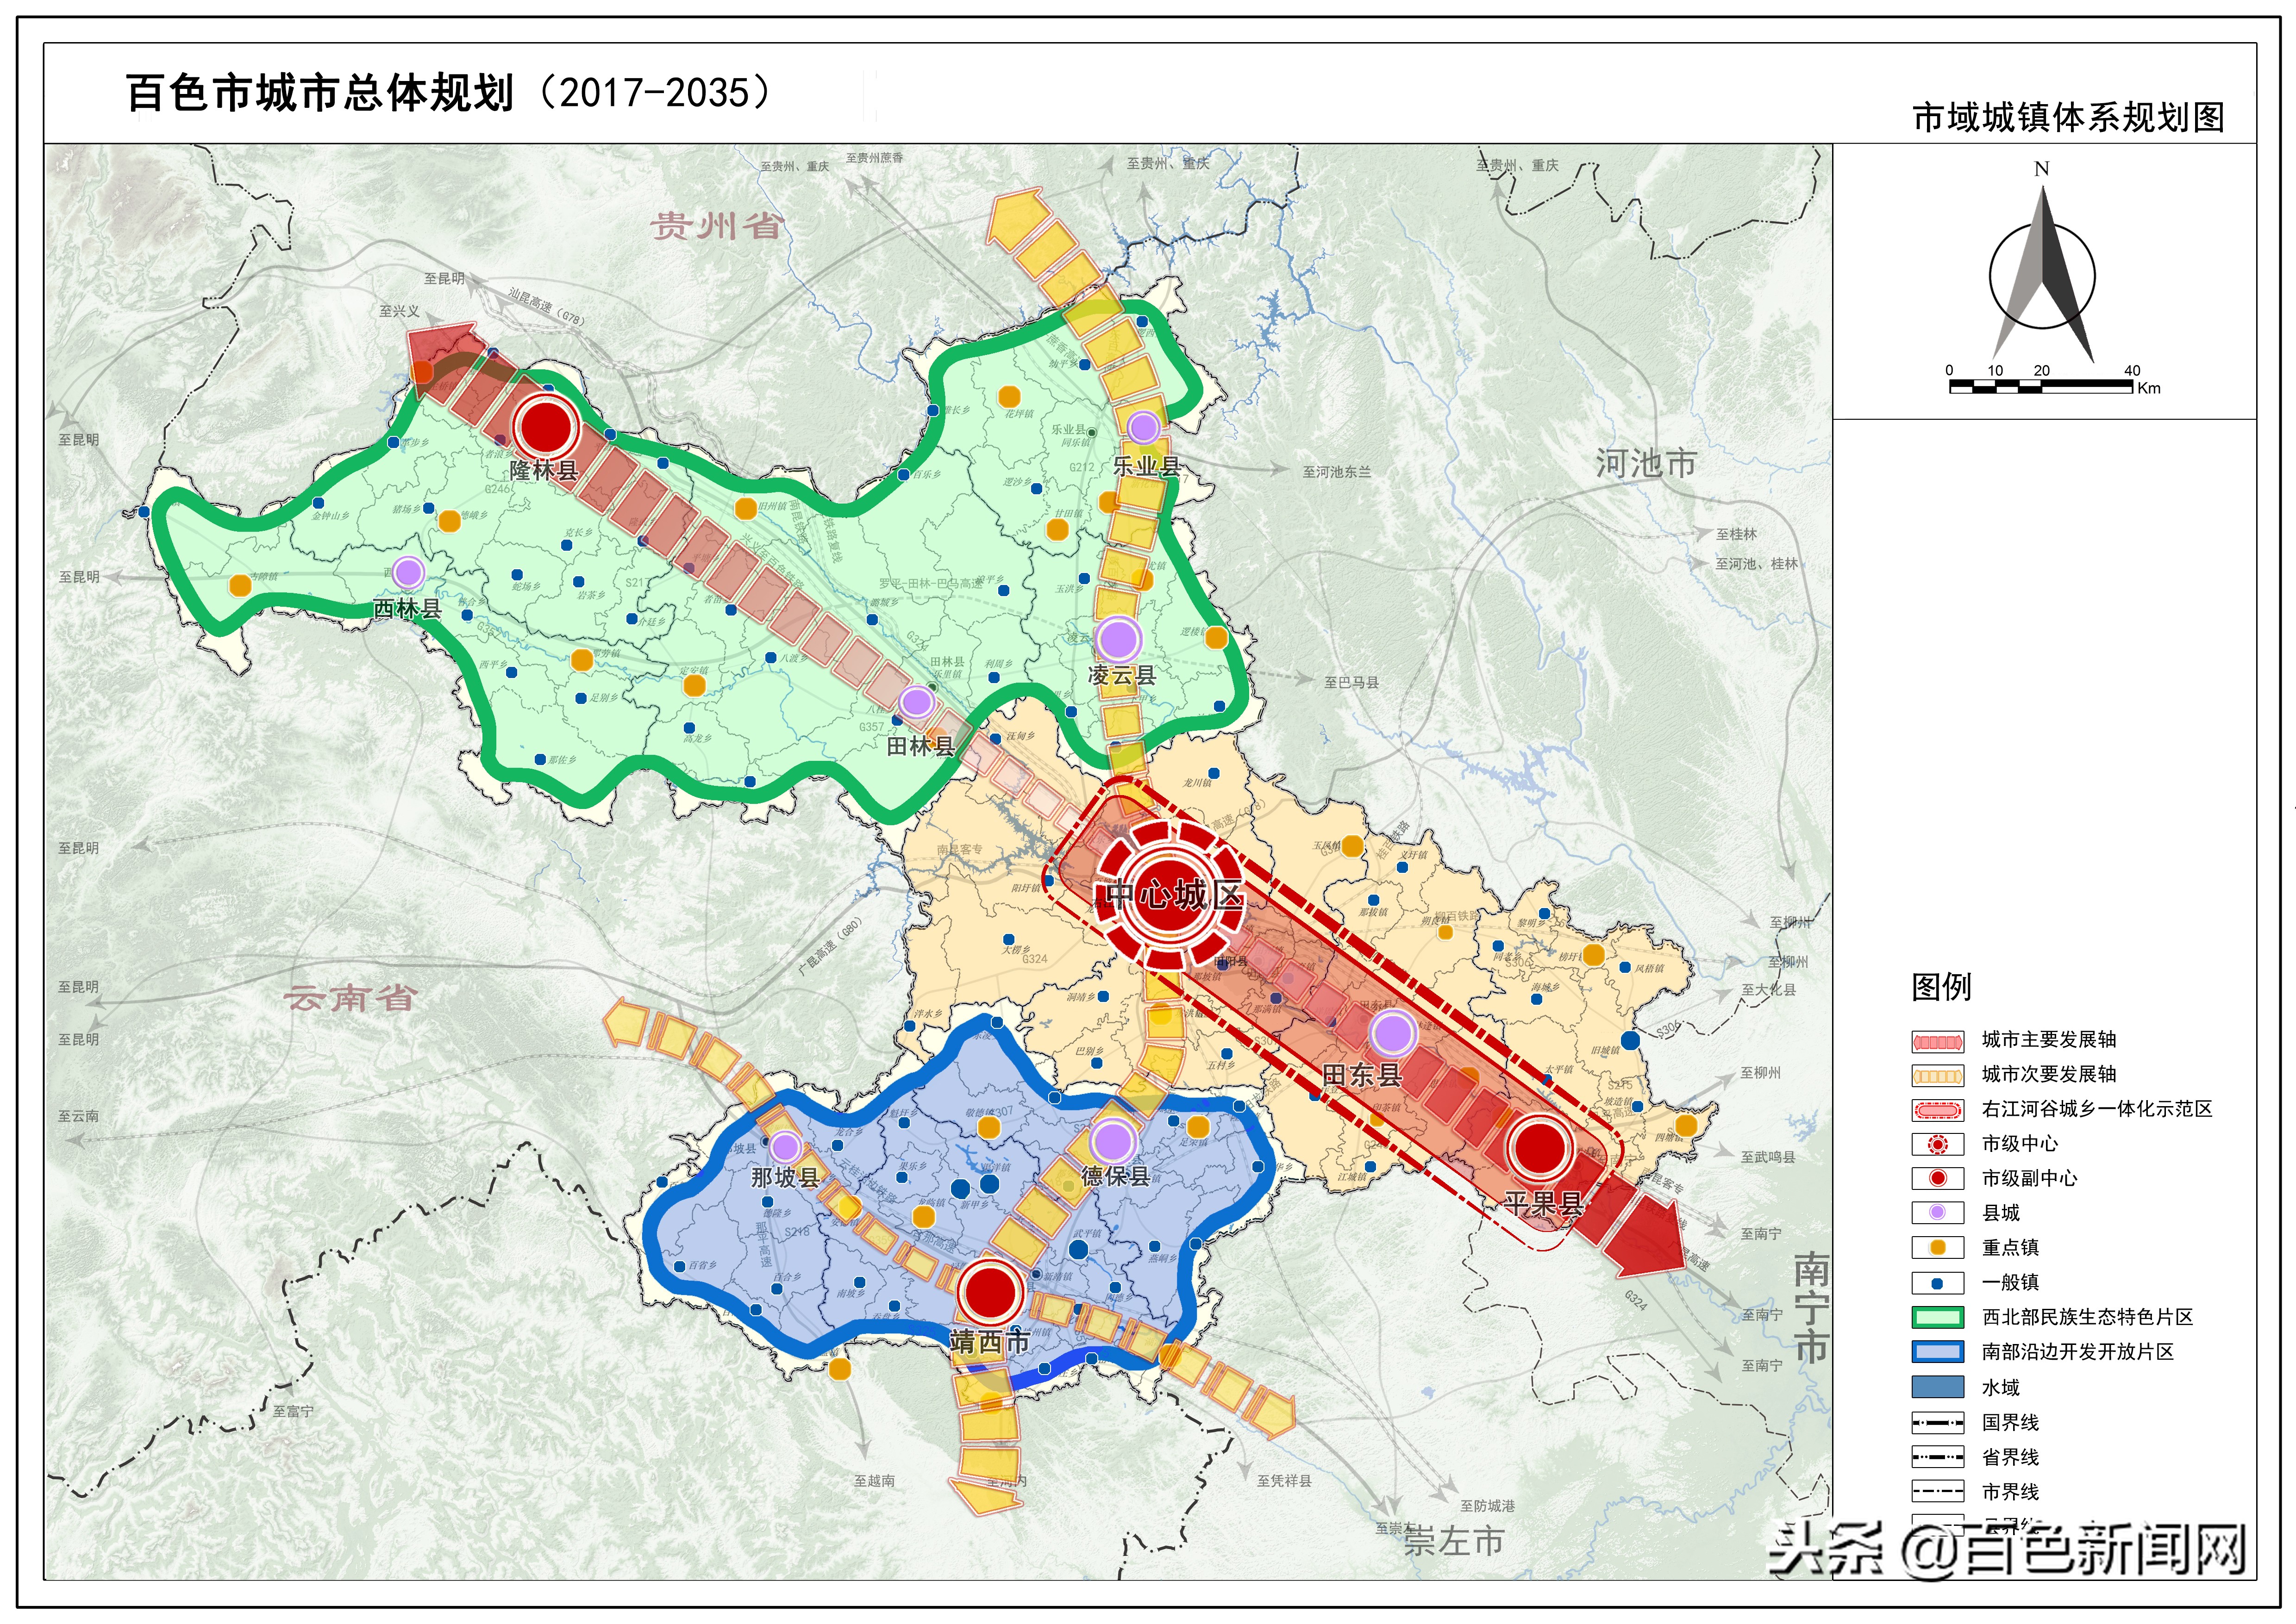
Task: Click the purple marker above 田林县 label
Action: point(915,702)
